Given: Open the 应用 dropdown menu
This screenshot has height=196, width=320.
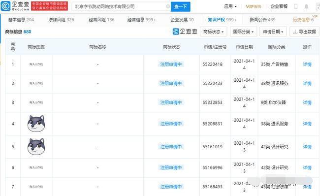Looking at the screenshot, I should [230, 6].
